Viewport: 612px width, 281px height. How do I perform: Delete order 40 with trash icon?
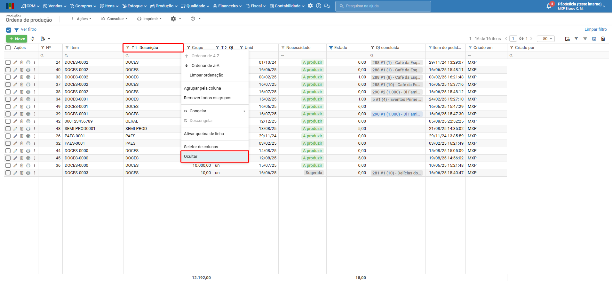pos(22,70)
